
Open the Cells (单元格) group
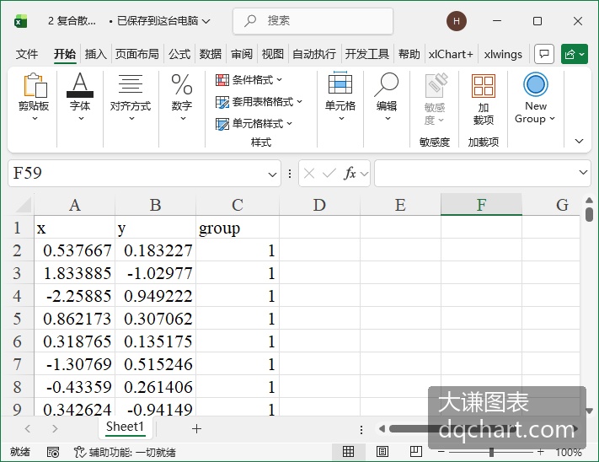(x=340, y=97)
